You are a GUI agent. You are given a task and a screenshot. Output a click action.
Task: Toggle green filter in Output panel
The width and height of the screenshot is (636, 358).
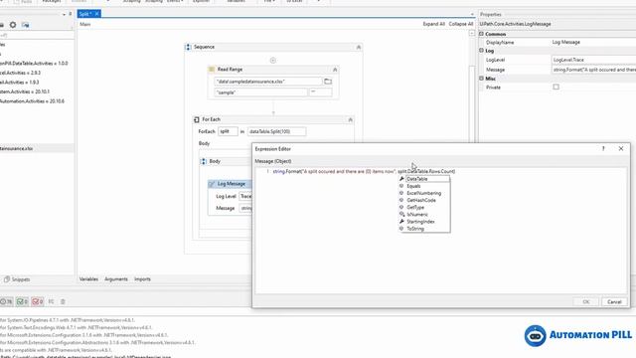pos(22,301)
